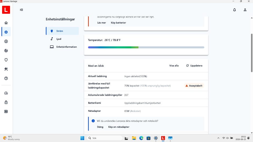Open the Security shield icon in sidebar
Image resolution: width=253 pixels, height=142 pixels.
[6, 60]
